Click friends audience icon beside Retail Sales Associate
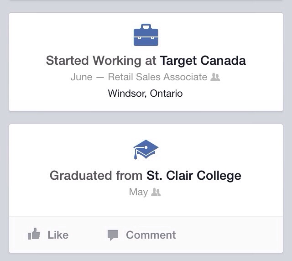The height and width of the screenshot is (261, 292). tap(215, 77)
